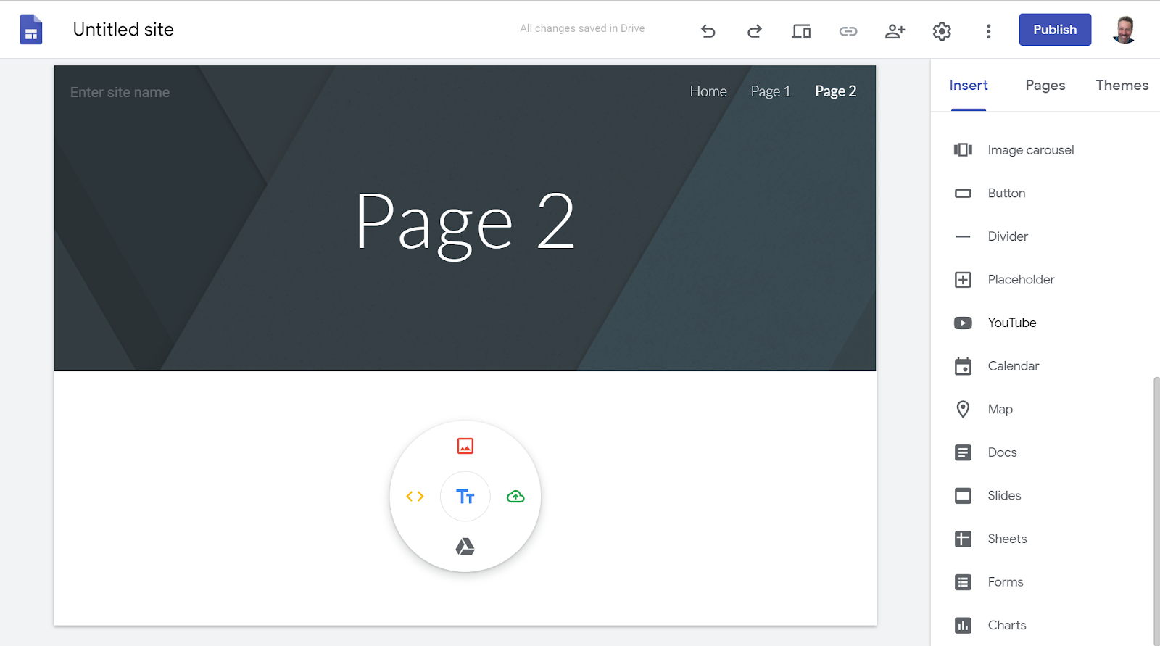
Task: Open the Google account avatar
Action: coord(1124,30)
